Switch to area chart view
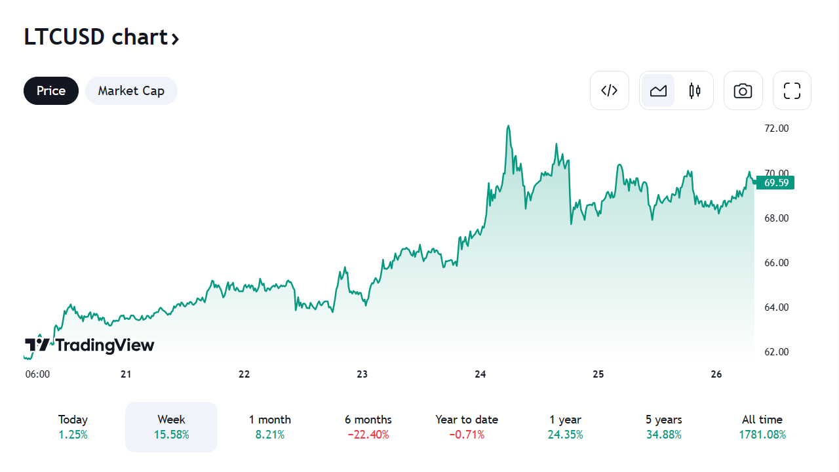The height and width of the screenshot is (472, 839). tap(658, 90)
